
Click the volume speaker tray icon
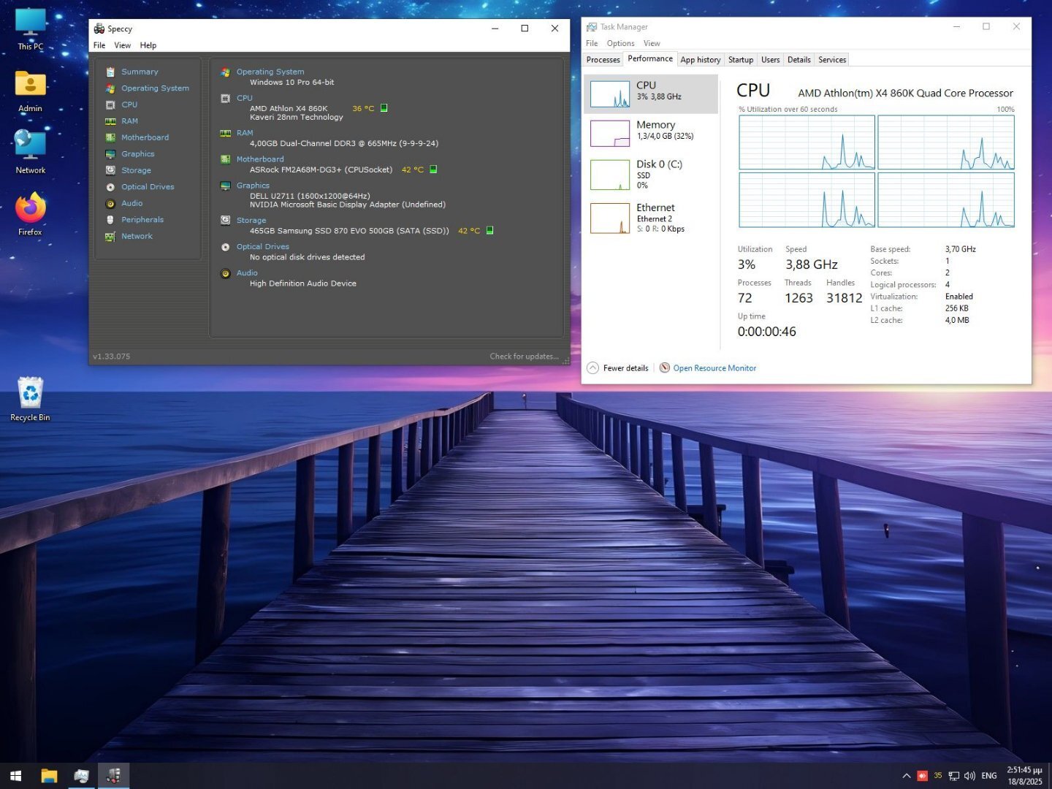970,776
